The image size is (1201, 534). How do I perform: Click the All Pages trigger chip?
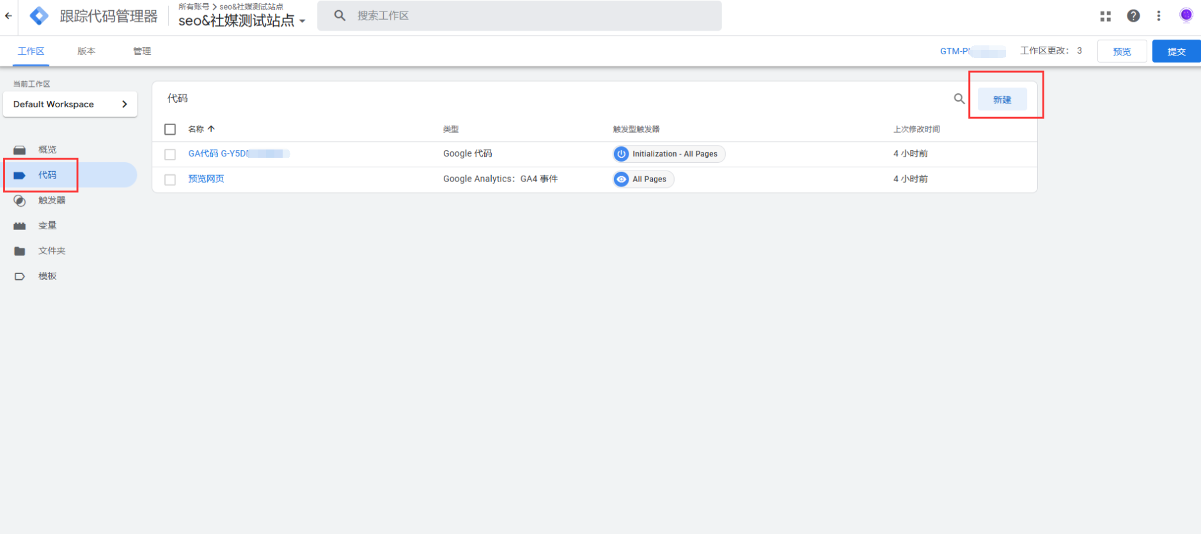pos(643,179)
